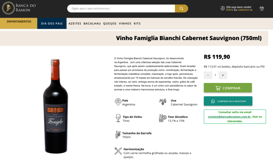Click the Banca do Ramon logo
This screenshot has width=273, height=165.
(x=19, y=8)
